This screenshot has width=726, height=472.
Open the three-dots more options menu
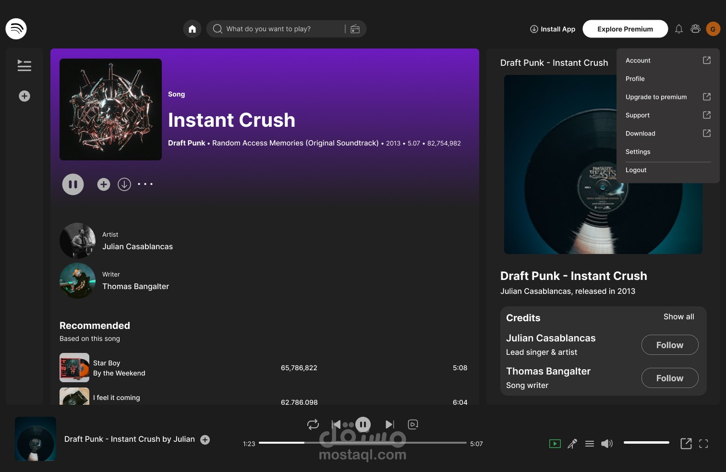click(145, 184)
